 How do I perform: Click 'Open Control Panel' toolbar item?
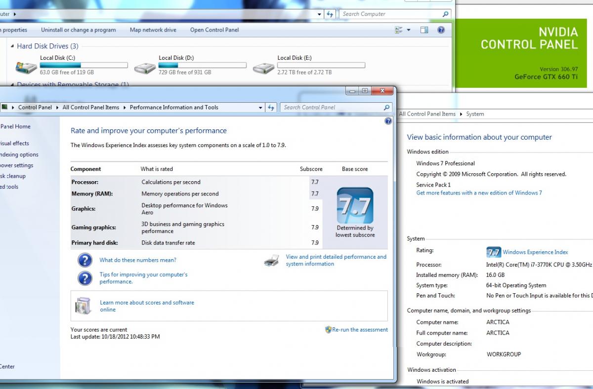pyautogui.click(x=214, y=30)
